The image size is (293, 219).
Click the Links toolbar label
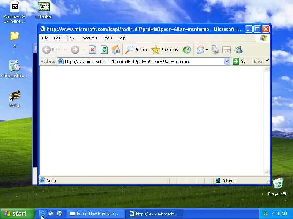tap(258, 61)
